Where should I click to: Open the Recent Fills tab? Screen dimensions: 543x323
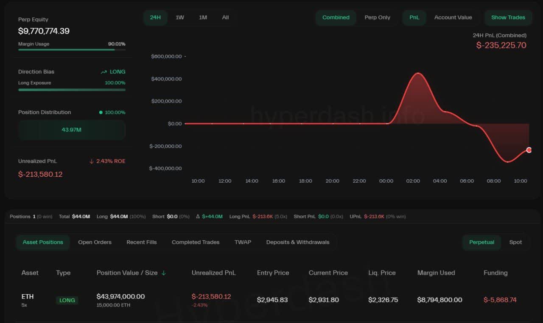coord(141,242)
